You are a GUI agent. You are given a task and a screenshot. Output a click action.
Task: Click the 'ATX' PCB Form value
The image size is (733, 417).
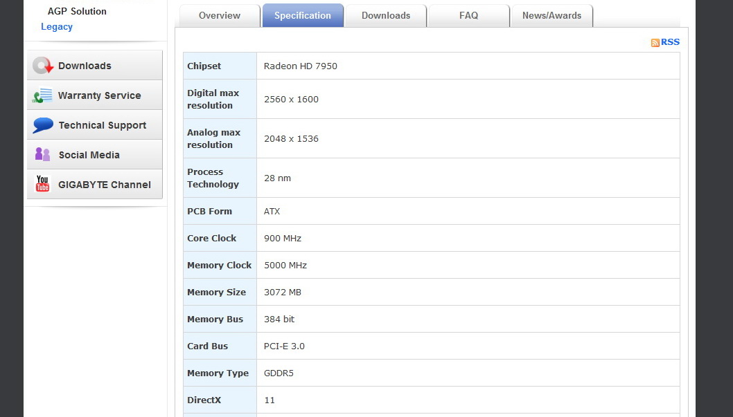pos(272,212)
